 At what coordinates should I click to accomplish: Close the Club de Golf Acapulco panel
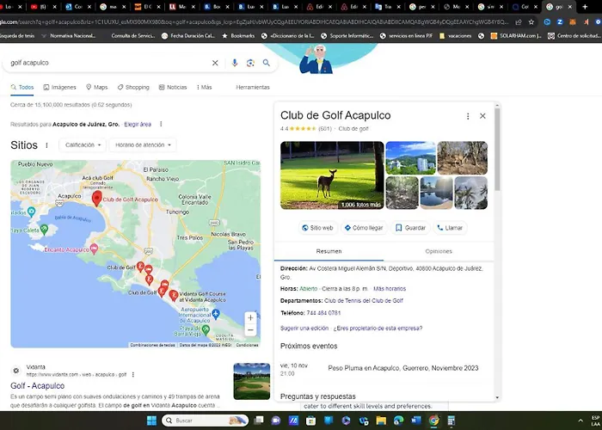pos(482,116)
